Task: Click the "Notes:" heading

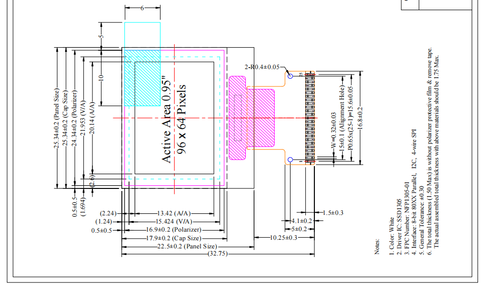Action: tap(377, 246)
